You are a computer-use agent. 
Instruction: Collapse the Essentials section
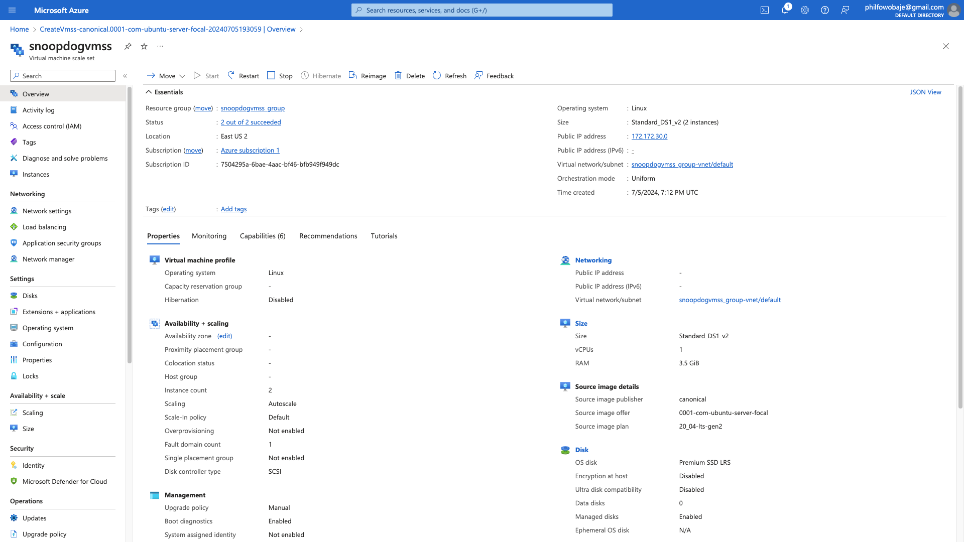149,92
